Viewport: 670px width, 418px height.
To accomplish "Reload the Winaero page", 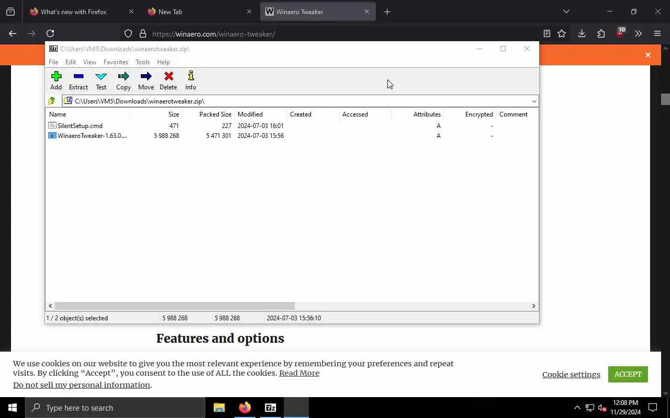I will pyautogui.click(x=50, y=33).
